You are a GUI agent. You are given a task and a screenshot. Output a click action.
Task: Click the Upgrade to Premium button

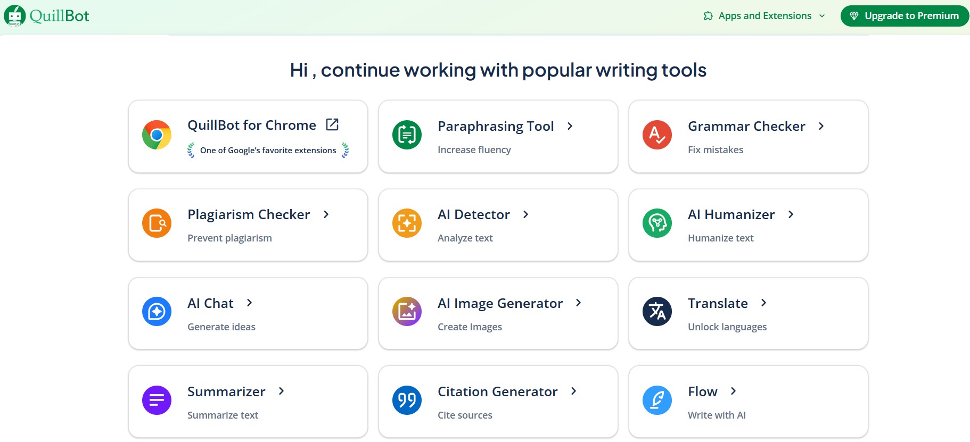905,16
